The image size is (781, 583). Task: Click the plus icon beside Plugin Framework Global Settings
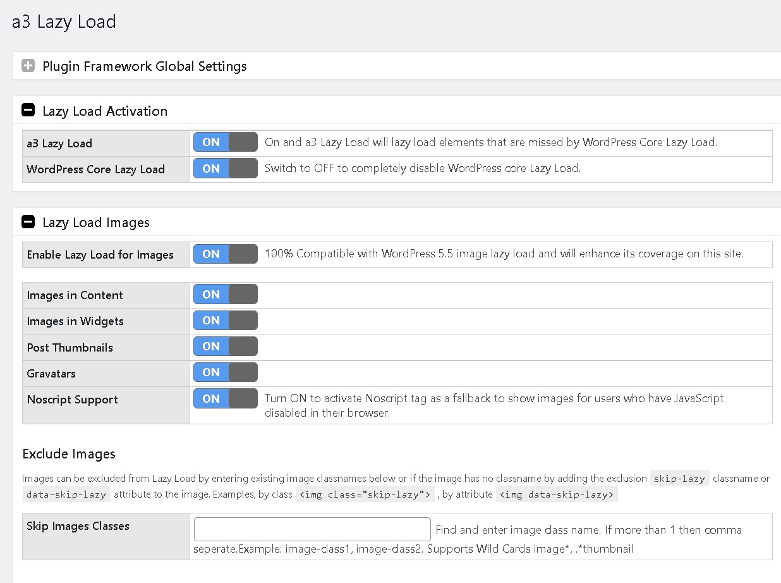28,66
